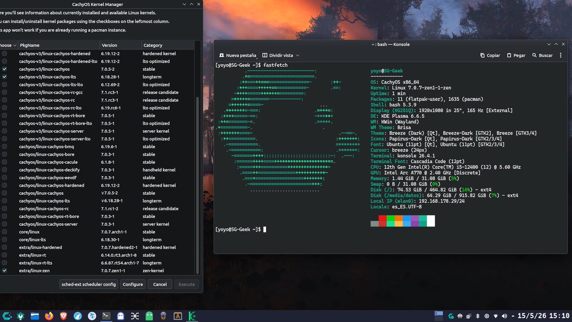Check cachyos-v3/linux-cachyos-rt-bore checkbox
Viewport: 572px width, 322px height.
[5, 115]
